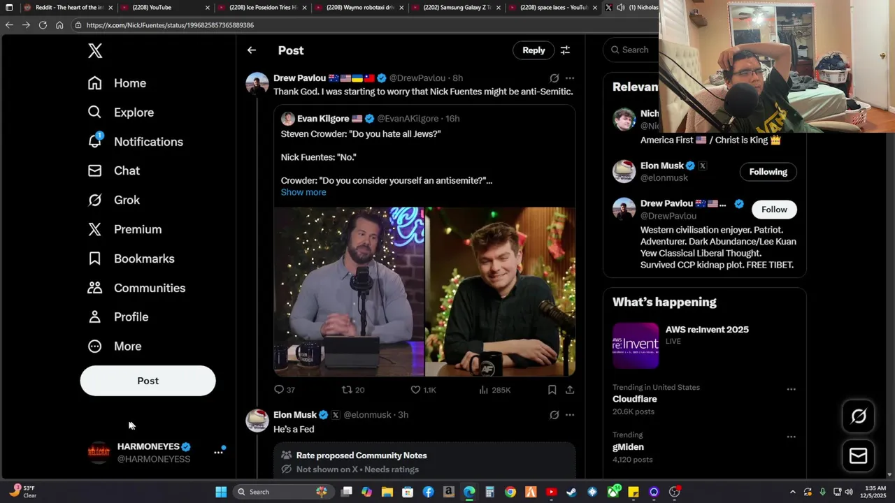Image resolution: width=895 pixels, height=503 pixels.
Task: Open File Explorer from the taskbar
Action: (x=387, y=492)
